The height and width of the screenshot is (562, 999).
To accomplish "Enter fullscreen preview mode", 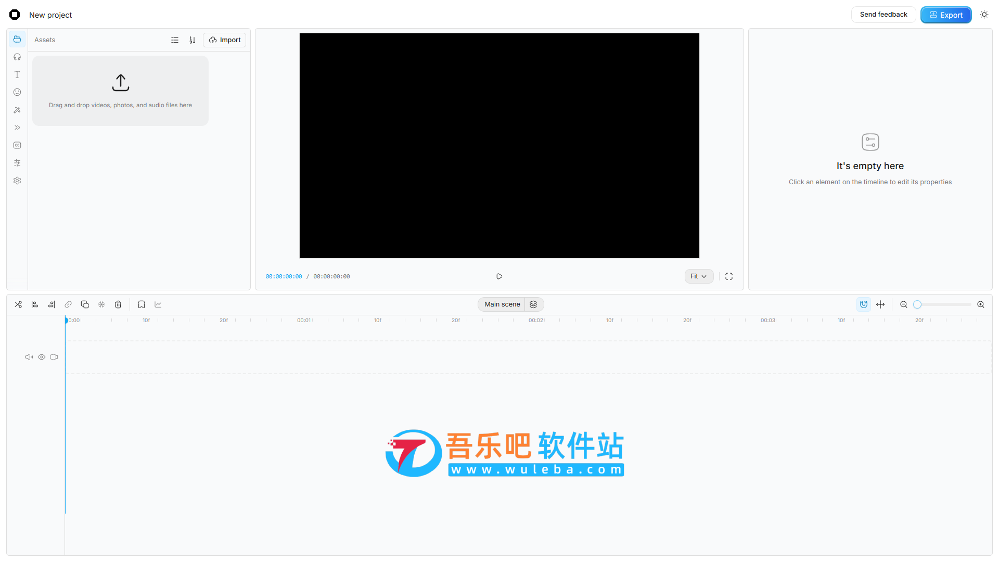I will (x=729, y=276).
